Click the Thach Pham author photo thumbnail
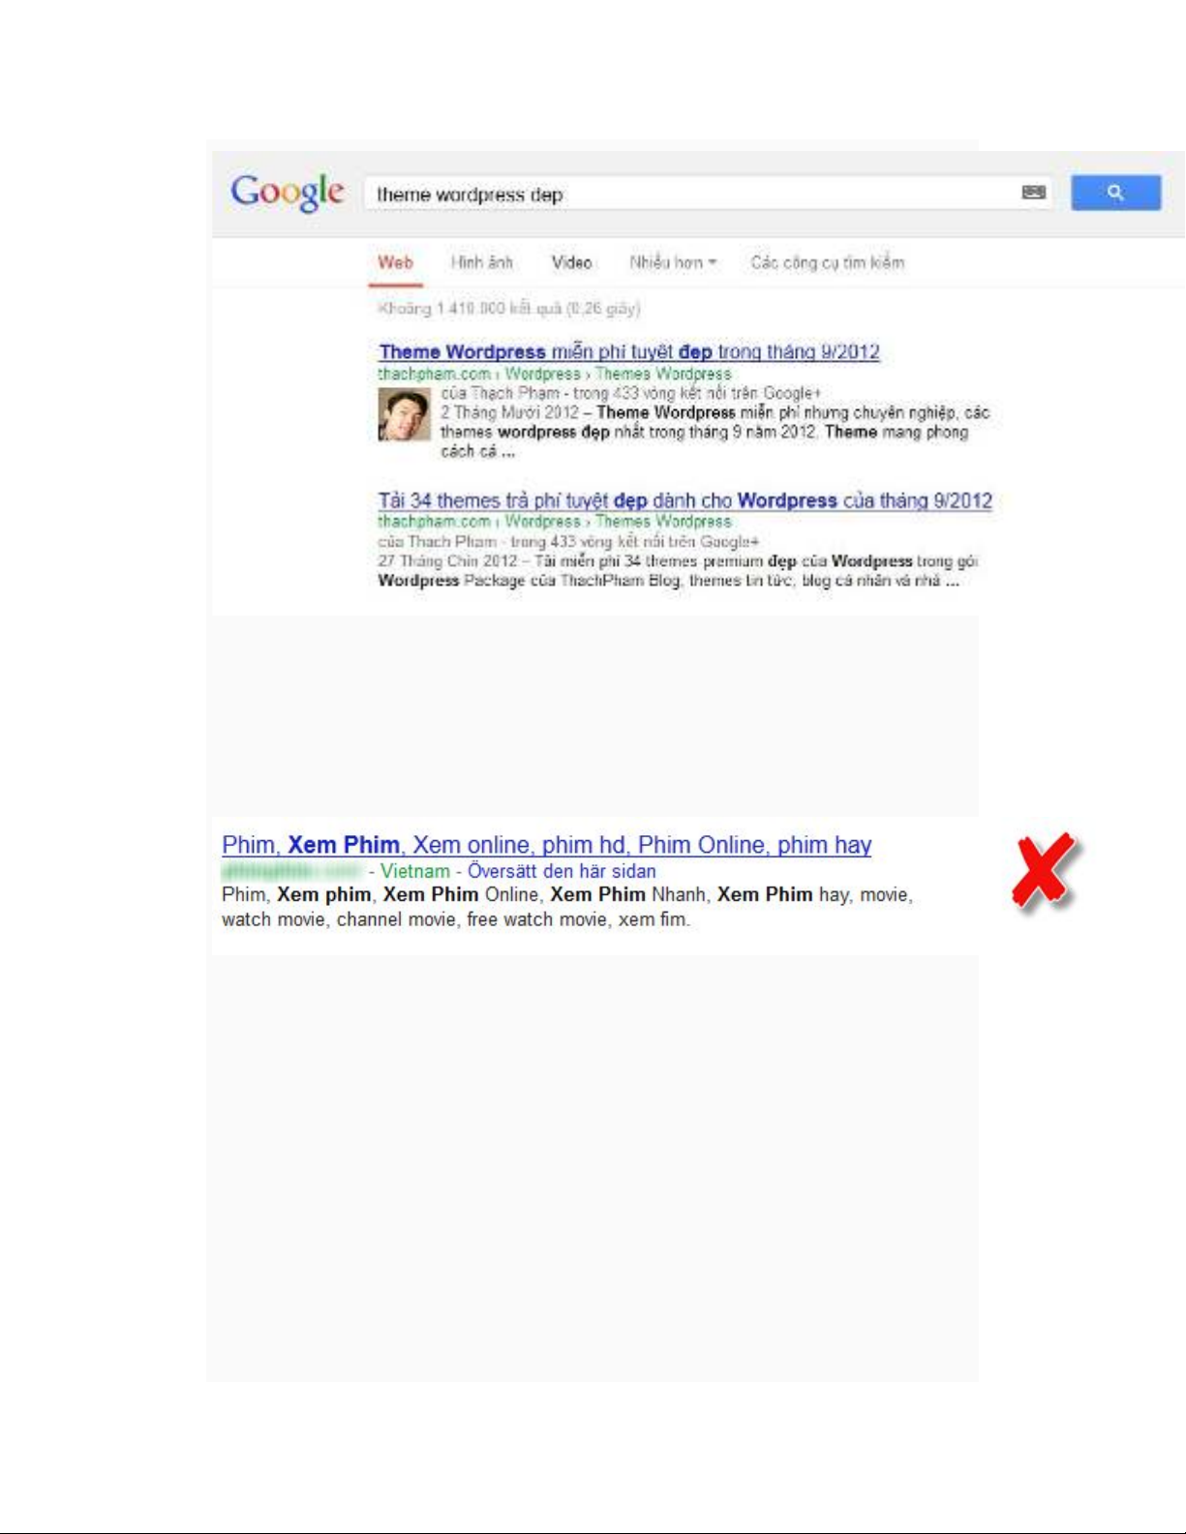 [x=404, y=414]
